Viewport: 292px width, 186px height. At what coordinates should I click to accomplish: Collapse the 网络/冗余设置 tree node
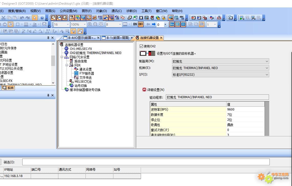[x=62, y=57]
